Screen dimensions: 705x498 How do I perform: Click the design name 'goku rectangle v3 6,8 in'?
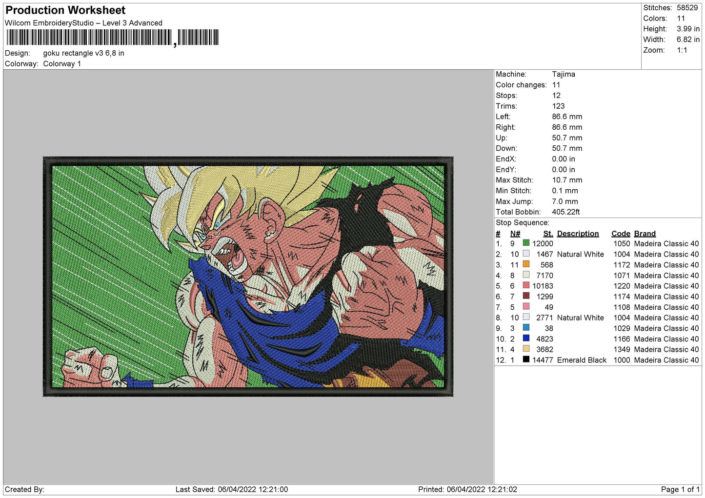pyautogui.click(x=83, y=53)
